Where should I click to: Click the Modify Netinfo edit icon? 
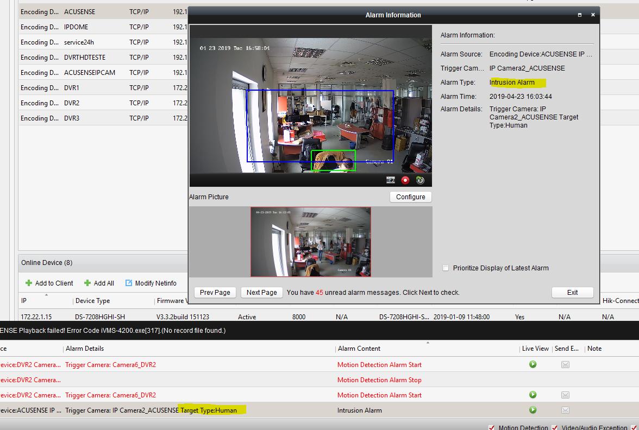[129, 283]
